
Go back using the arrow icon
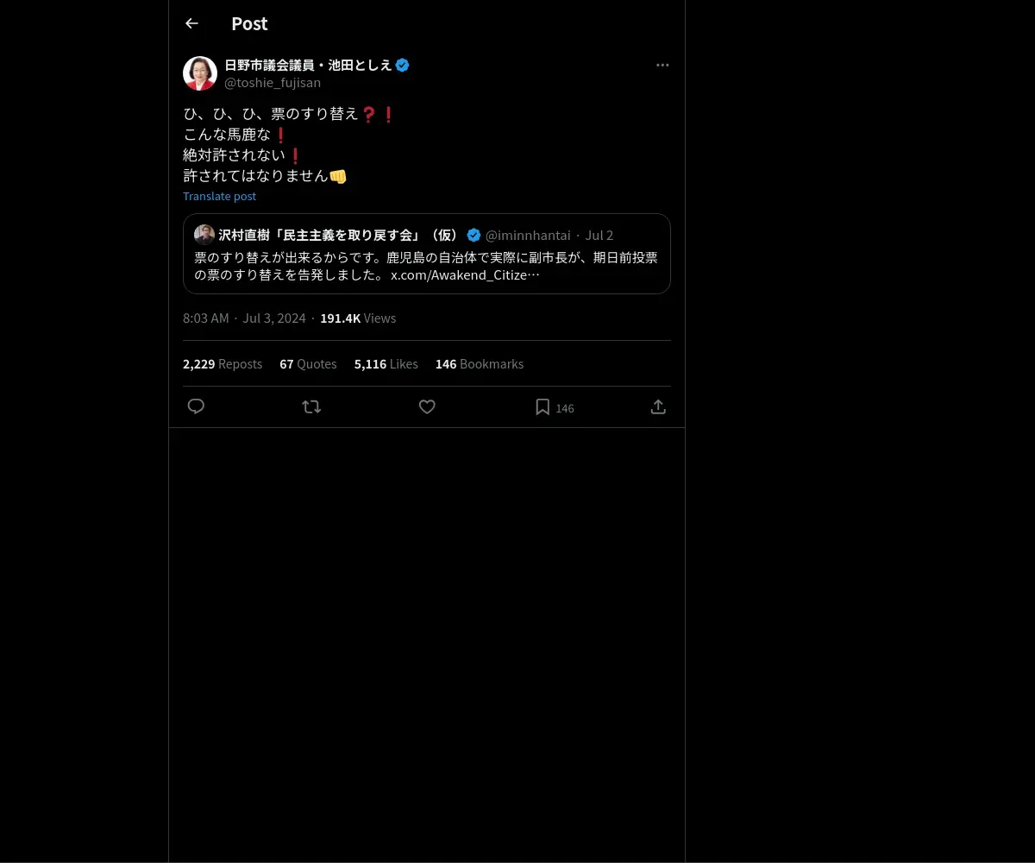(x=191, y=23)
